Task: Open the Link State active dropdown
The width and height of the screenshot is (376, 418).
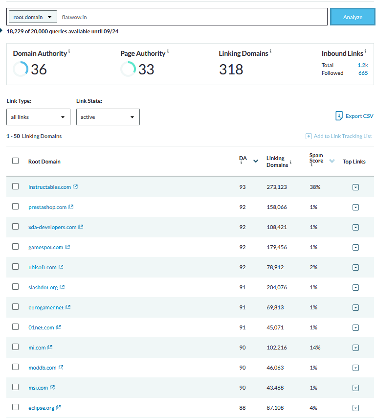Action: click(x=108, y=117)
